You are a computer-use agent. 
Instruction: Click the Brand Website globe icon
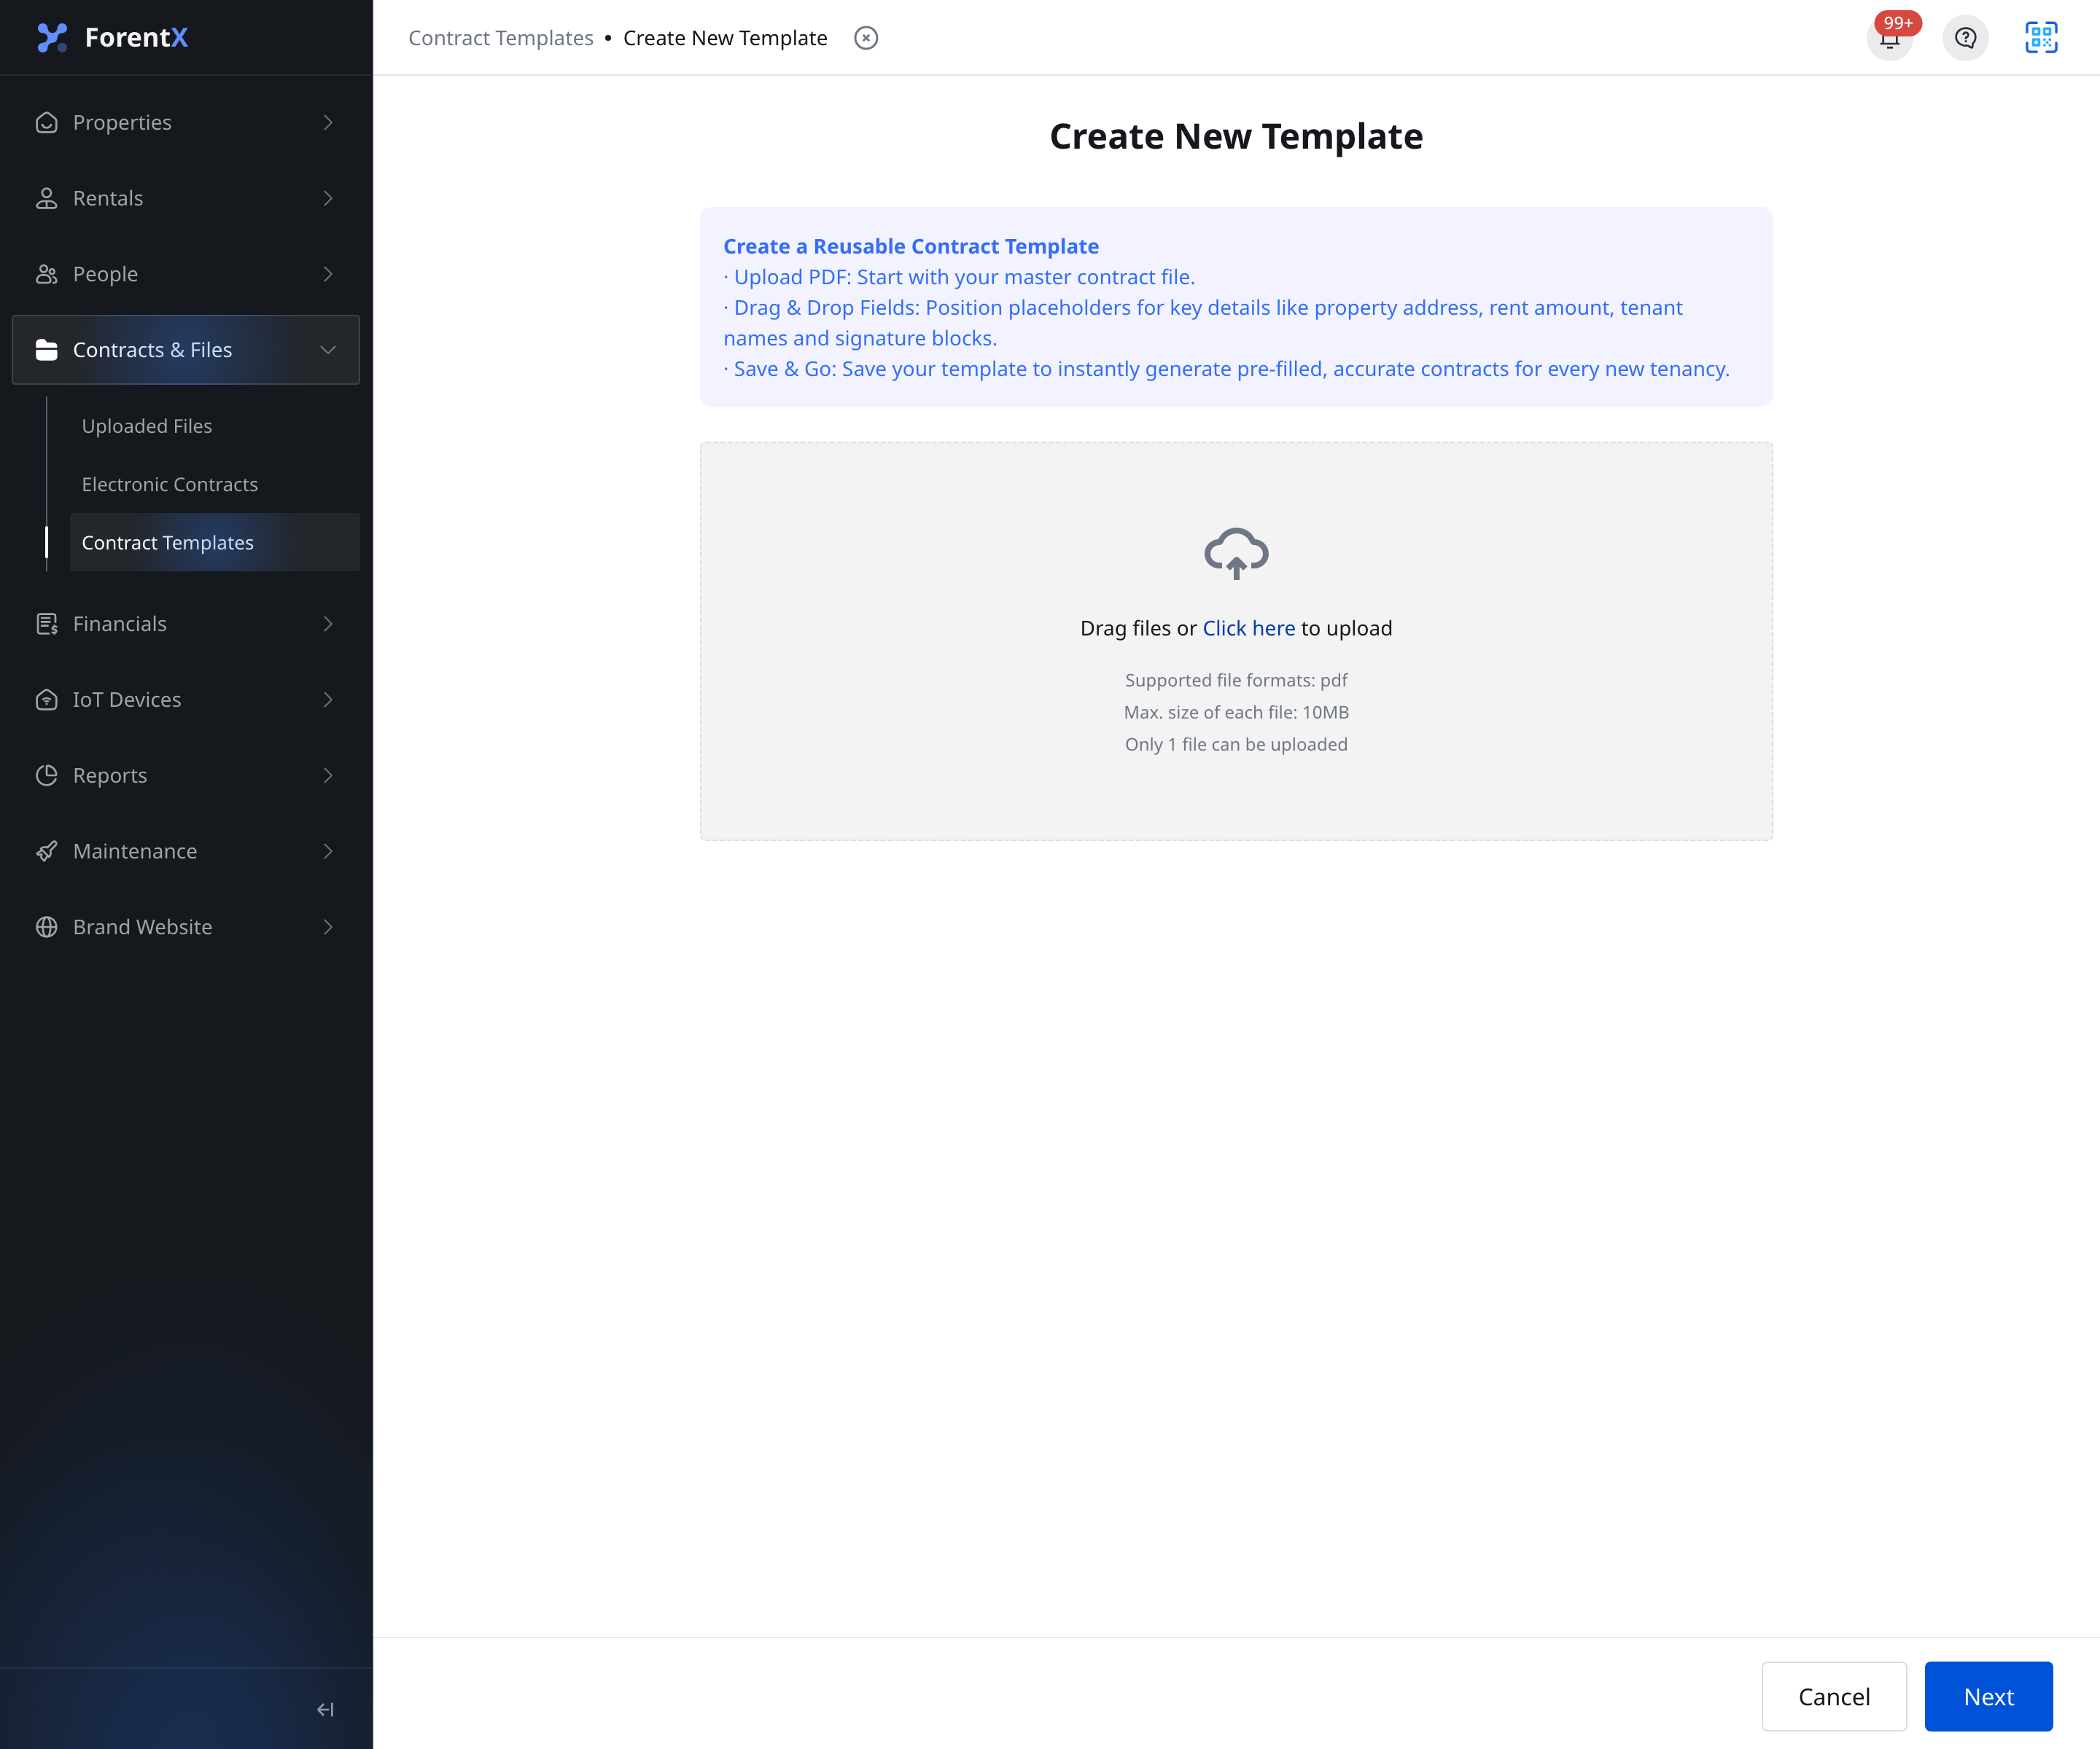[46, 928]
